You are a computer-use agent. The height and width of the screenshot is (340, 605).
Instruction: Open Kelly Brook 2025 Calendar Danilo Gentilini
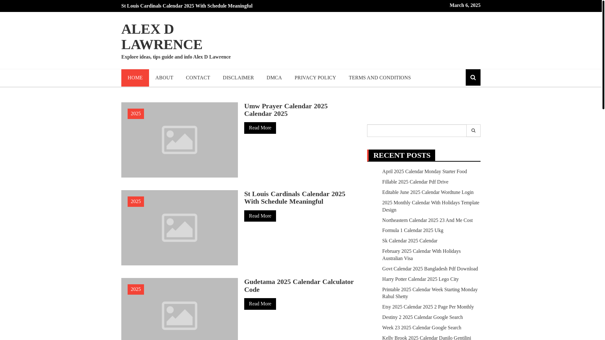(427, 337)
